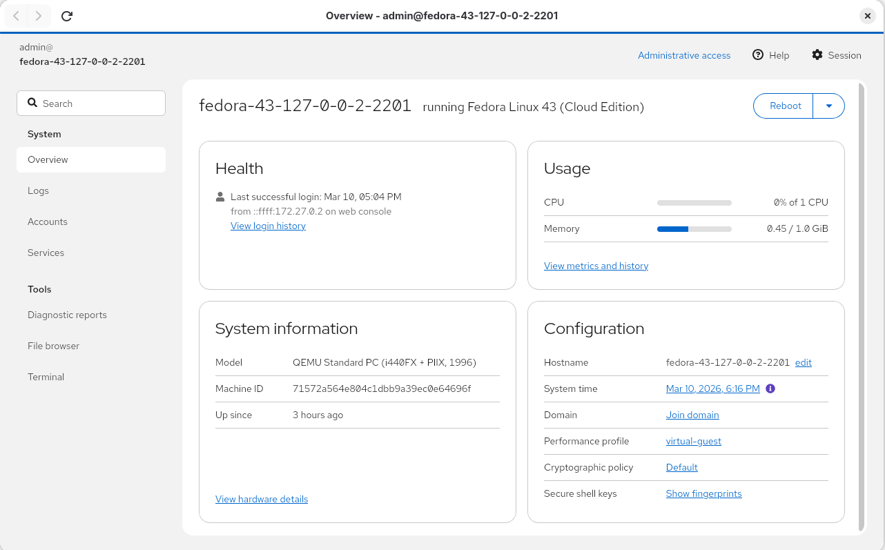Screen dimensions: 885x550
Task: Click the Memory usage progress bar
Action: (694, 228)
